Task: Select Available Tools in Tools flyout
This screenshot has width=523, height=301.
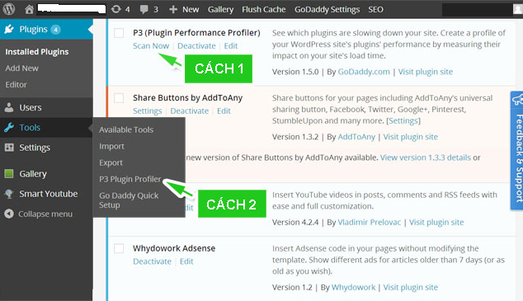Action: tap(126, 129)
